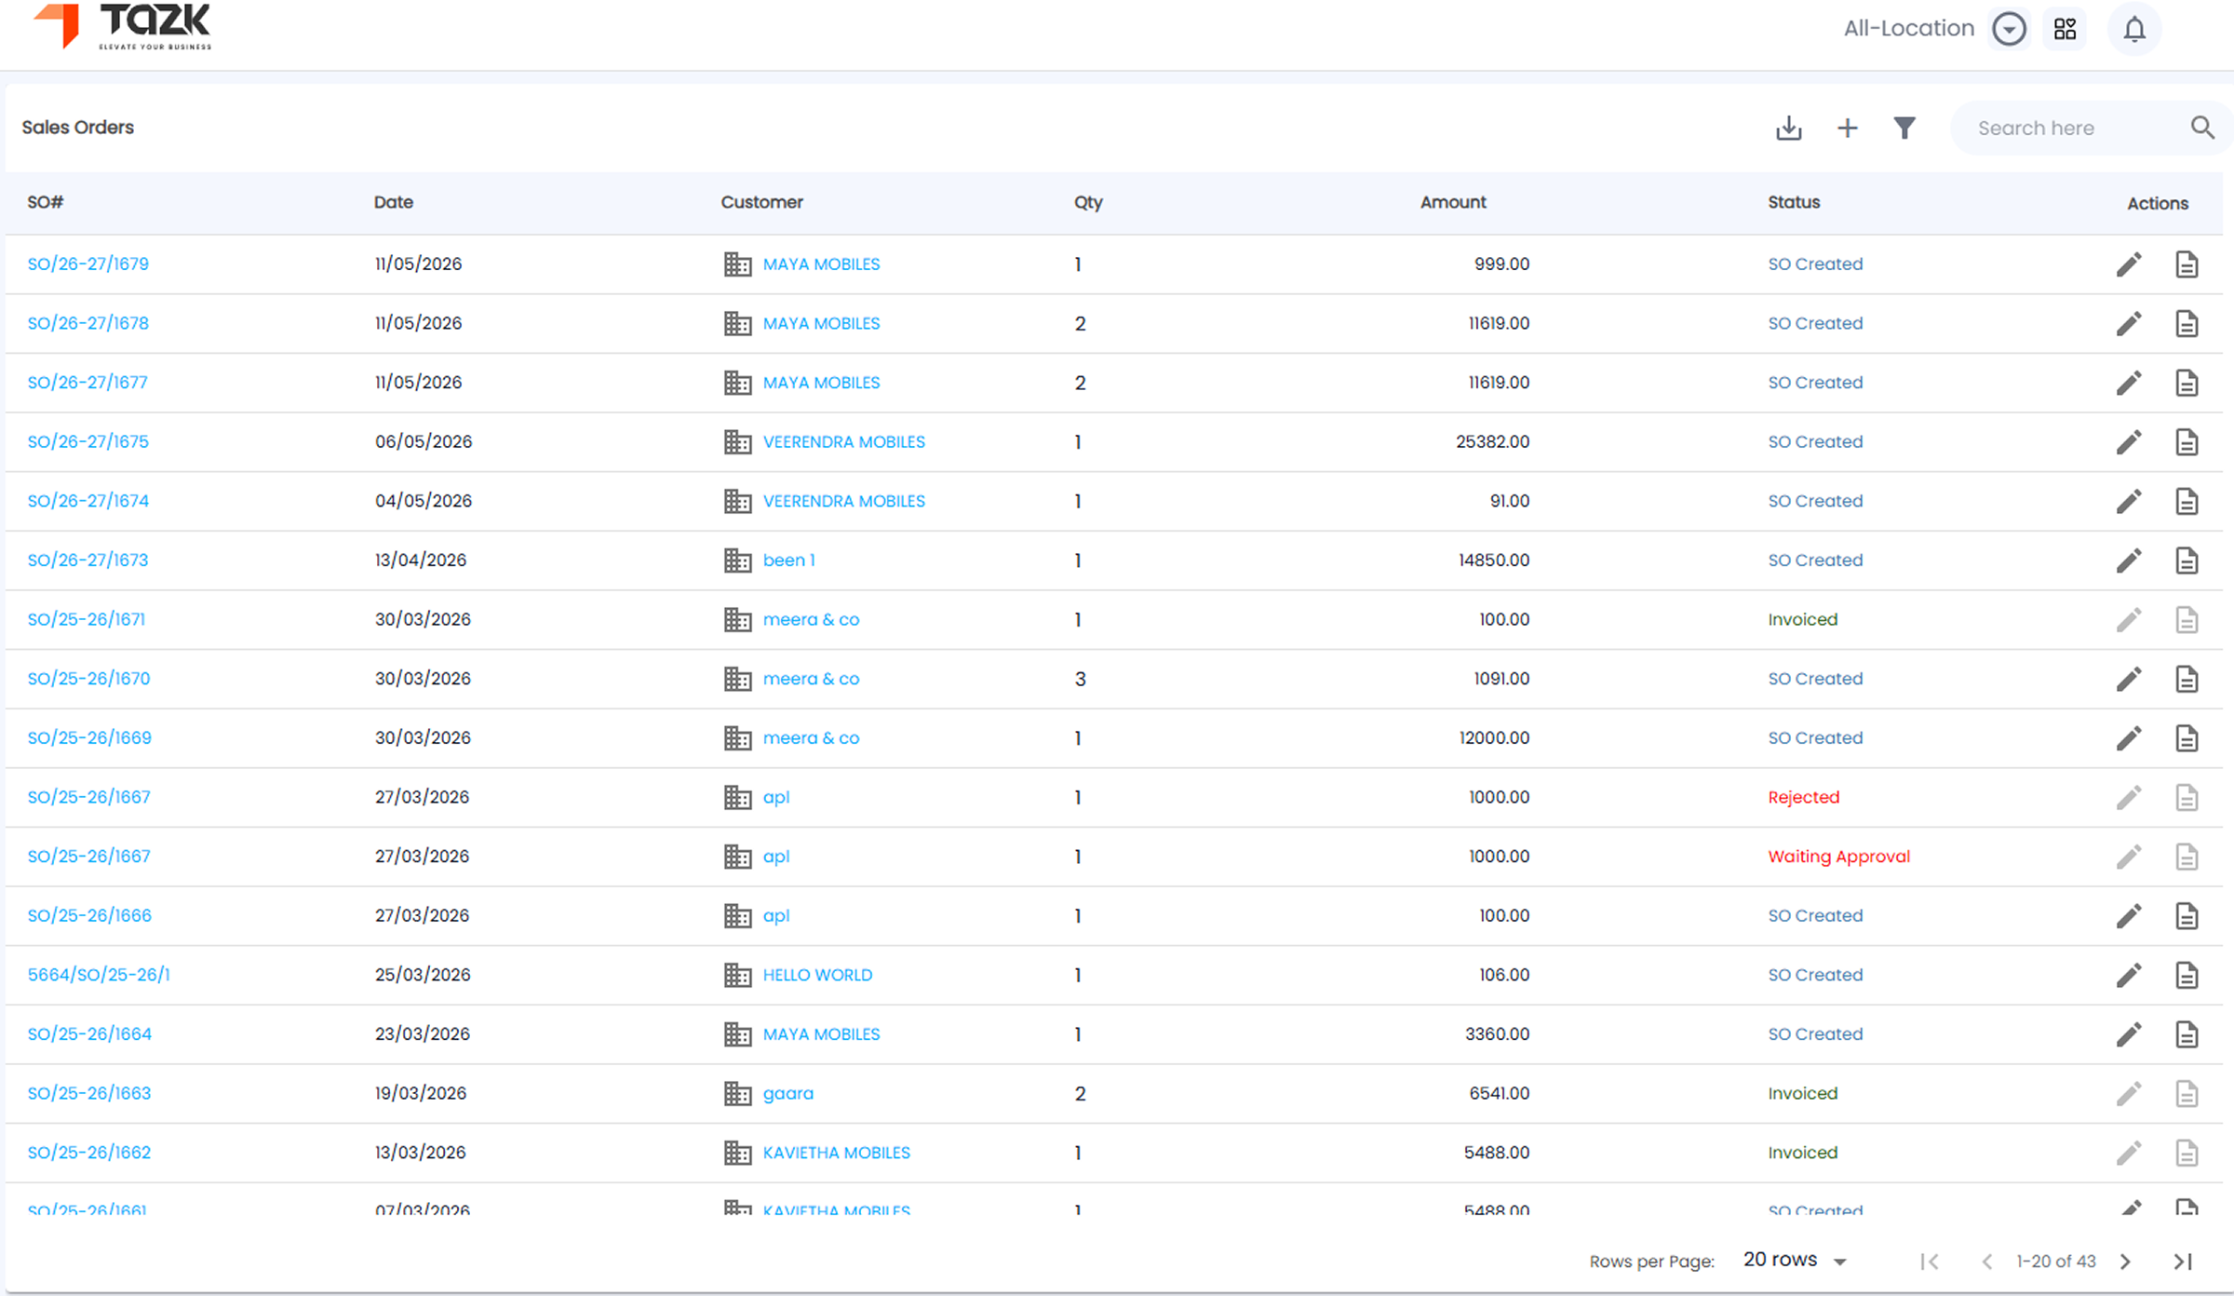Open document icon for 5664/SO/25-26/1
The width and height of the screenshot is (2234, 1296).
(x=2187, y=975)
